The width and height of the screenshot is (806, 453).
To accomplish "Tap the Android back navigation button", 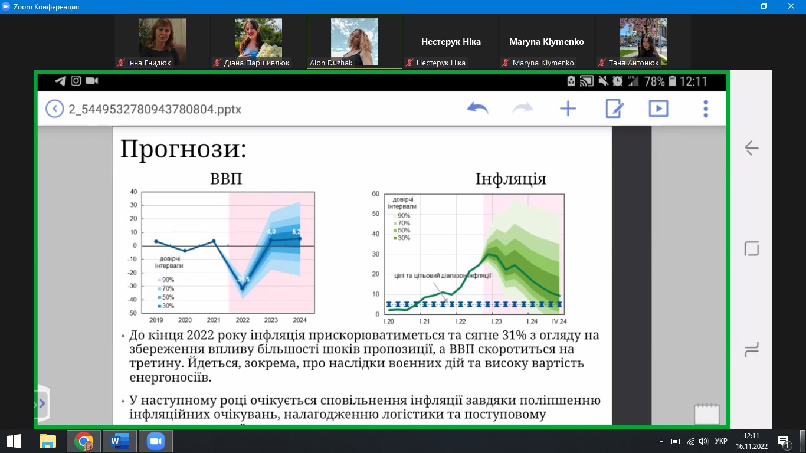I will click(x=751, y=148).
